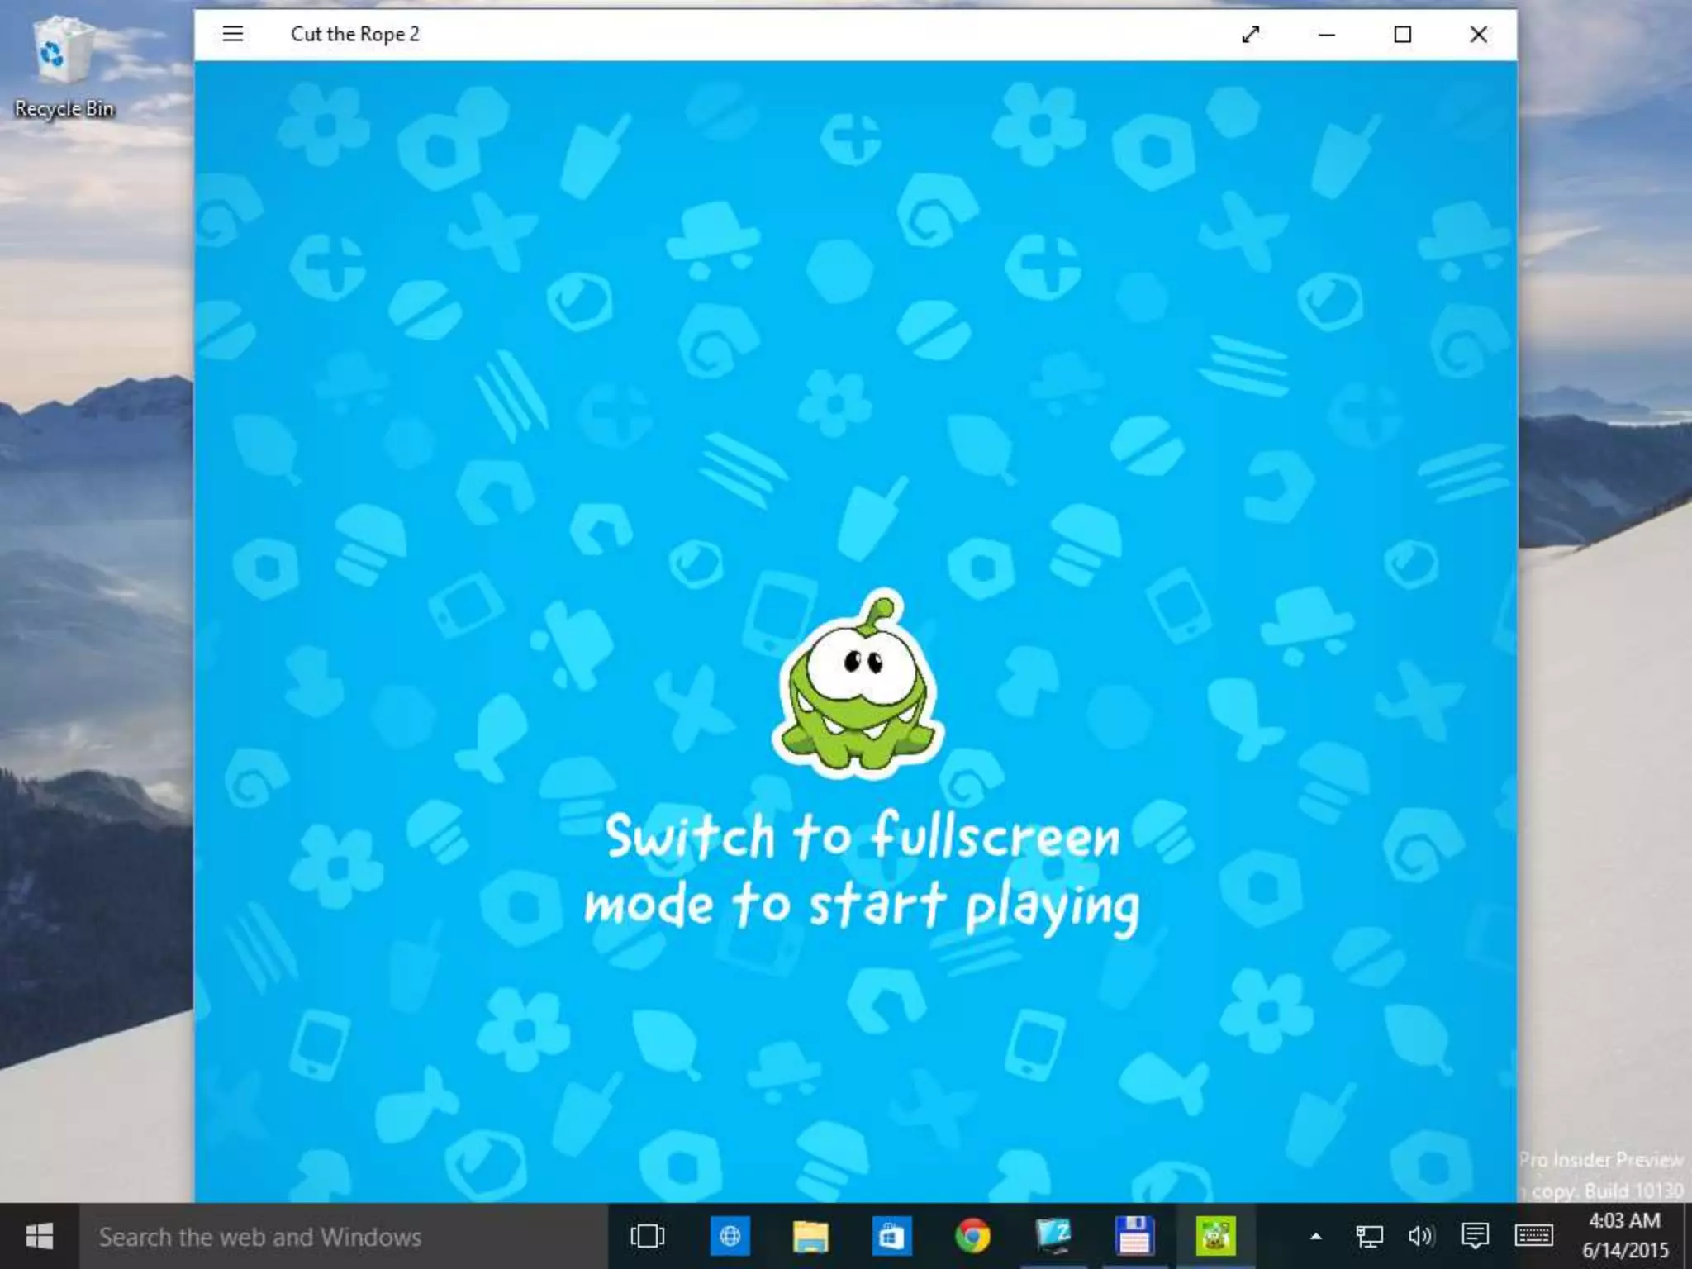The width and height of the screenshot is (1692, 1269).
Task: Open Task View from the taskbar
Action: point(648,1236)
